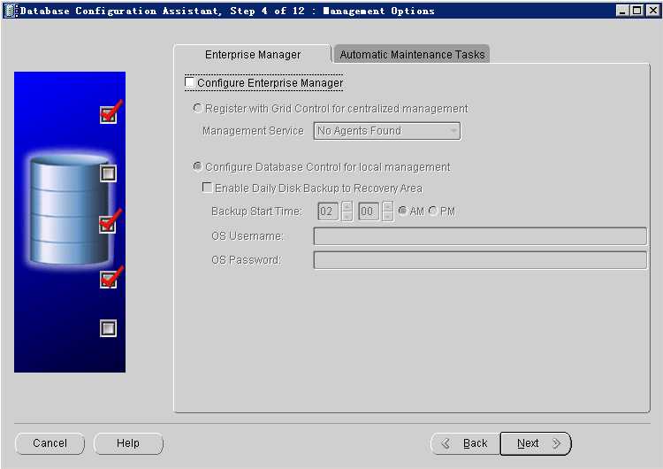Image resolution: width=663 pixels, height=469 pixels.
Task: Go Back to previous step
Action: coord(466,443)
